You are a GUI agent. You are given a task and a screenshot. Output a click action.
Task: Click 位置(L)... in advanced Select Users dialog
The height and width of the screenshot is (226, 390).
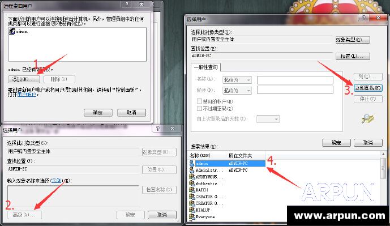pos(353,56)
